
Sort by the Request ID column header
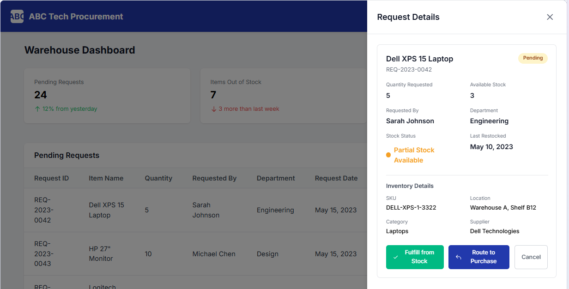[x=51, y=178]
